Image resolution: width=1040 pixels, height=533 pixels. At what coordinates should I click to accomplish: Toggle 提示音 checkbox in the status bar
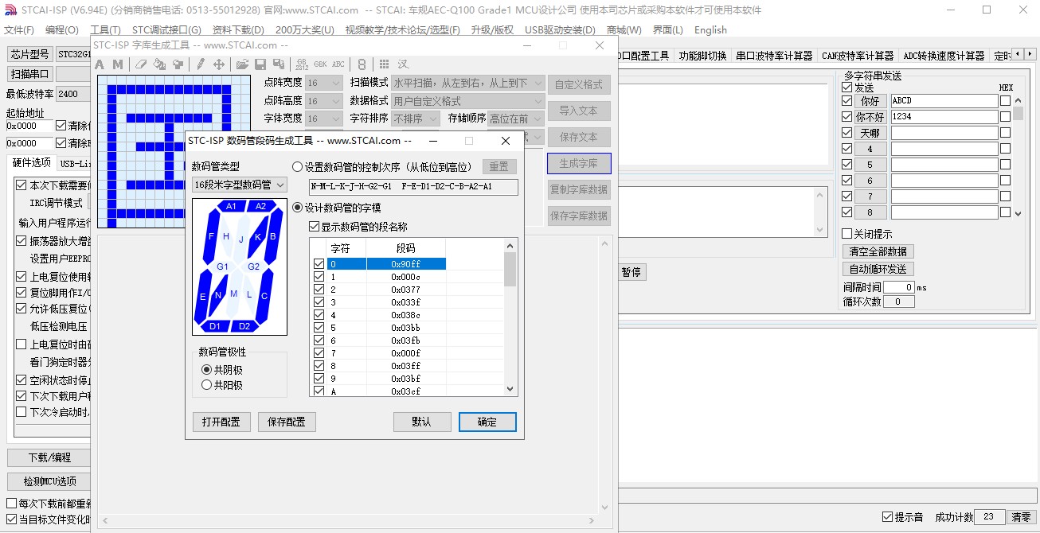pyautogui.click(x=888, y=517)
